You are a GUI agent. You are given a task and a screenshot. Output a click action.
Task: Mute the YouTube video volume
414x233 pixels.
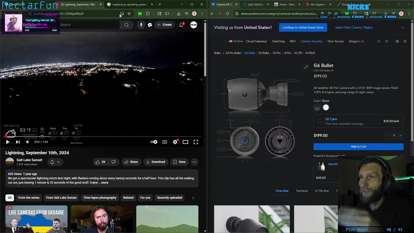(27, 142)
